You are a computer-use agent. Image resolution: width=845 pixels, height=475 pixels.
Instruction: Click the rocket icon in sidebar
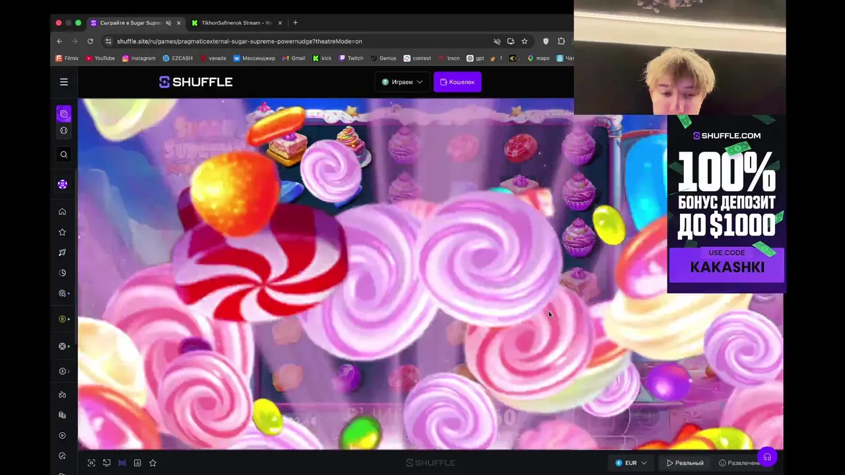coord(63,252)
